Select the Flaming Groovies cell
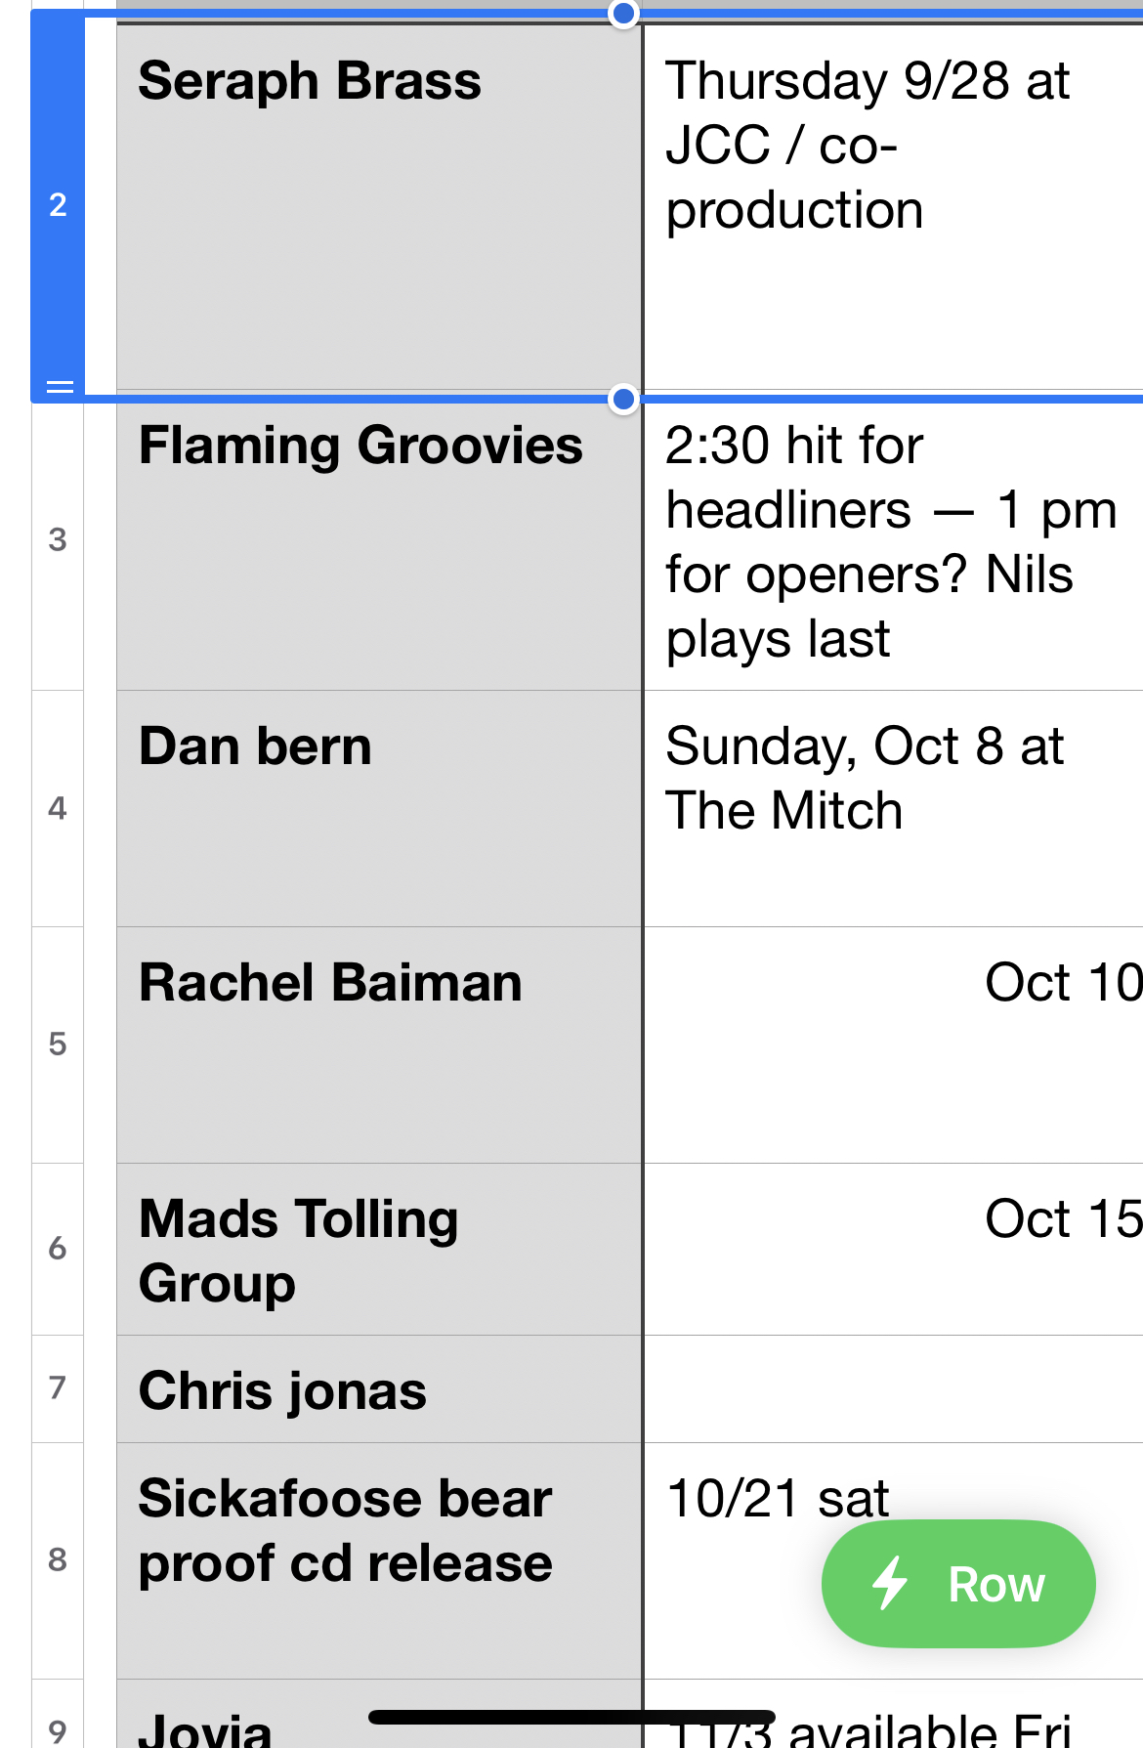1143x1748 pixels. tap(379, 543)
